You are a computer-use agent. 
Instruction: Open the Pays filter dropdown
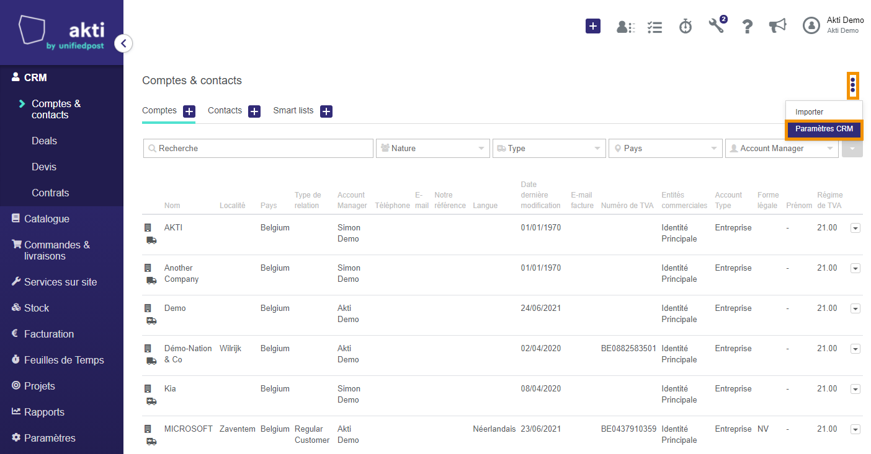coord(666,149)
